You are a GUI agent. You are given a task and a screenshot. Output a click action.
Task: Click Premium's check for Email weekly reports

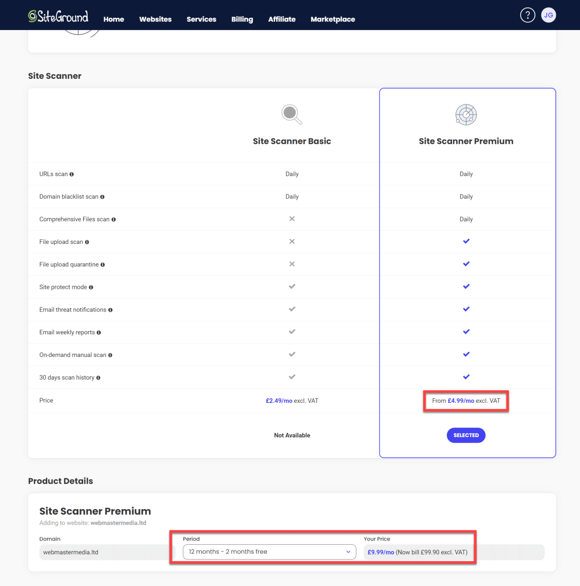[466, 331]
